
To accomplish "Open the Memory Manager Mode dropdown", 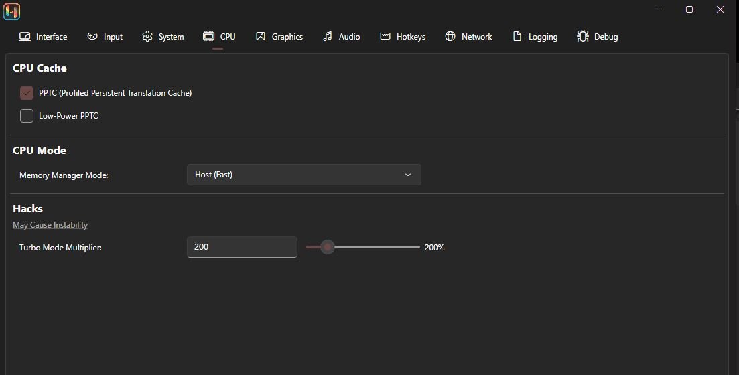I will tap(304, 175).
